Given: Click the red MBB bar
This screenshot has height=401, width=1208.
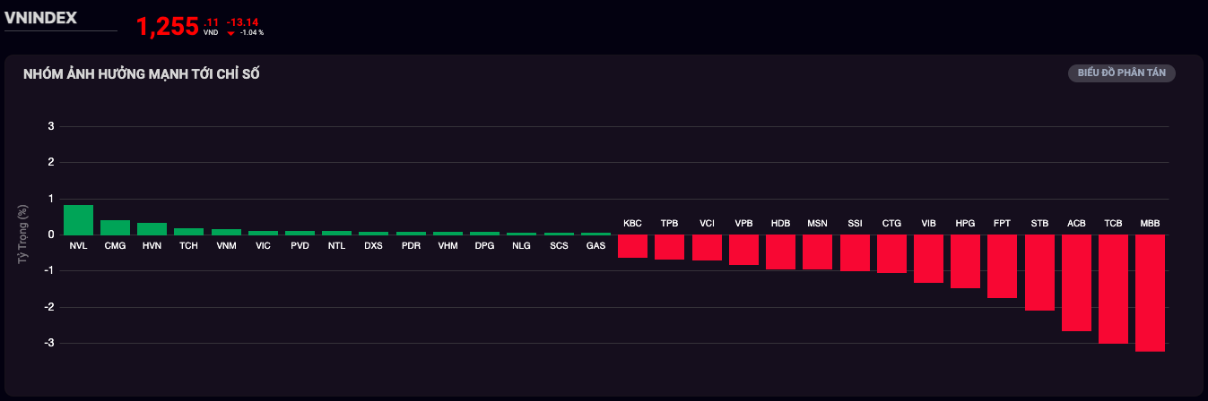Looking at the screenshot, I should click(x=1150, y=293).
